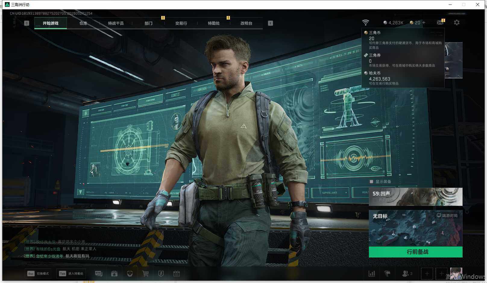Open the bar chart statistics icon

pos(372,274)
